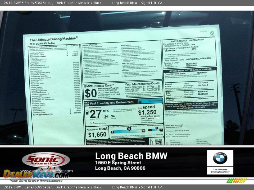Click the tricolor M stripes logo
The image size is (254, 190).
click(236, 180)
